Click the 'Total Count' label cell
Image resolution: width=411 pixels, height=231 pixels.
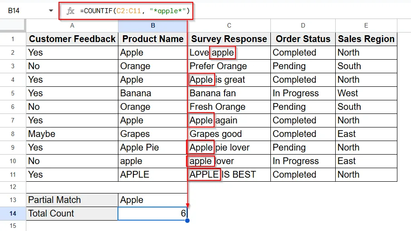coord(72,213)
